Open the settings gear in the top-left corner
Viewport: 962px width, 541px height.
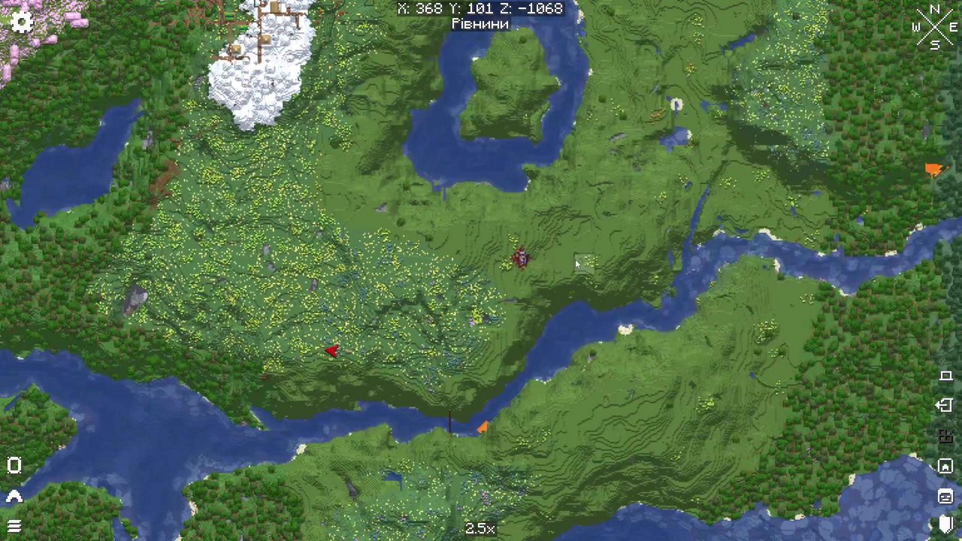(23, 22)
